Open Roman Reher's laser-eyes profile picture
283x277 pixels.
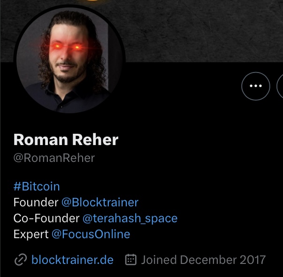[69, 59]
